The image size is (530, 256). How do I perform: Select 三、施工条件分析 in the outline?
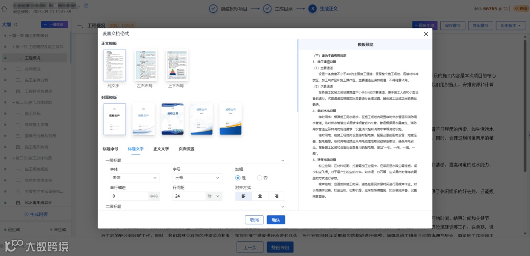point(32,80)
